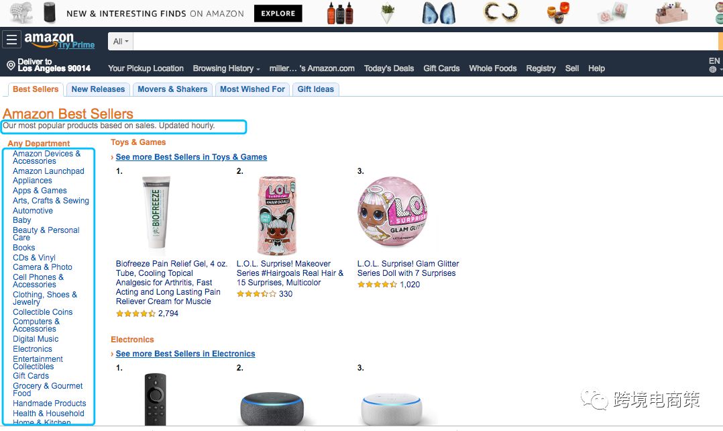
Task: Click the Amazon logo
Action: pyautogui.click(x=48, y=40)
